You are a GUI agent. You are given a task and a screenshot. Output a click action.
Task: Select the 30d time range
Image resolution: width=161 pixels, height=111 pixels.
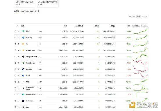click(x=134, y=17)
